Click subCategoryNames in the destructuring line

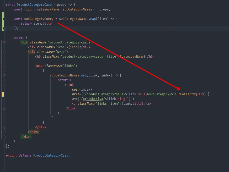coord(77,9)
